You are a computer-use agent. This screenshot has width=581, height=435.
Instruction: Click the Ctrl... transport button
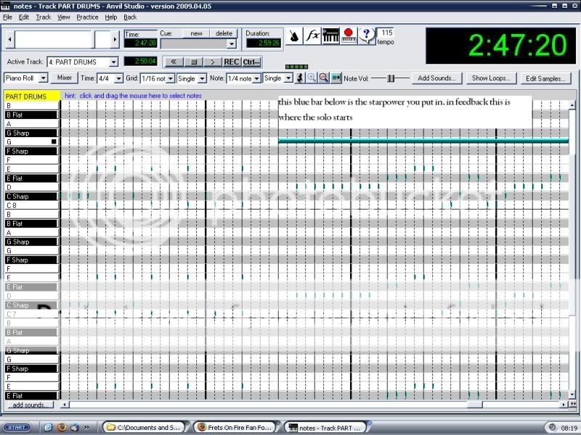point(251,62)
